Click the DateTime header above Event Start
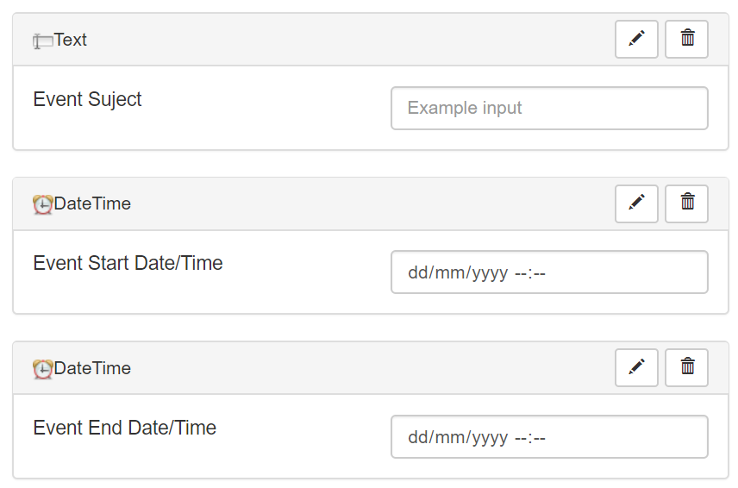This screenshot has height=488, width=738. tap(92, 203)
